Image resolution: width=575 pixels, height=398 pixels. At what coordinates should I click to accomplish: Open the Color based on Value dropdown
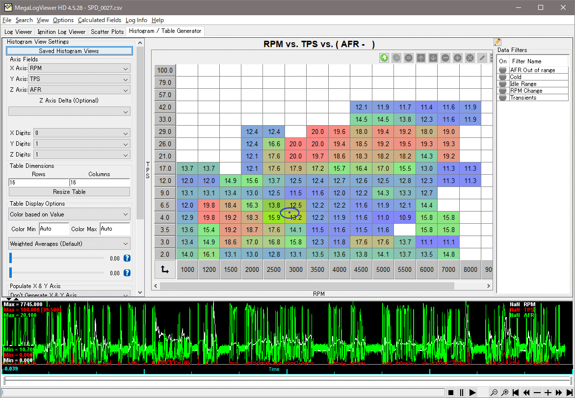pyautogui.click(x=69, y=214)
